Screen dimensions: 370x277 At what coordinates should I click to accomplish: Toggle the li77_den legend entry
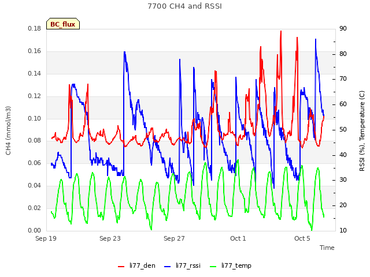[x=136, y=265]
